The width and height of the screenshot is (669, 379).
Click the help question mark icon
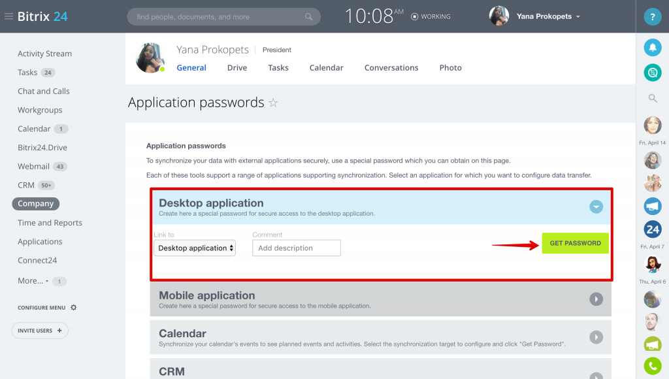[x=653, y=16]
